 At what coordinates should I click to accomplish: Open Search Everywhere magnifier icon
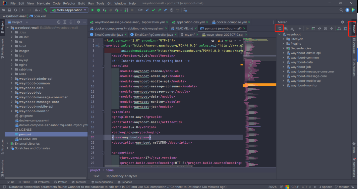[341, 10]
